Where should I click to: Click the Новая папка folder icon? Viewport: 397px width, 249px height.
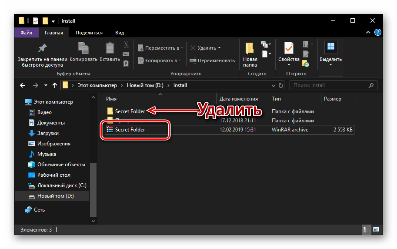pos(250,48)
